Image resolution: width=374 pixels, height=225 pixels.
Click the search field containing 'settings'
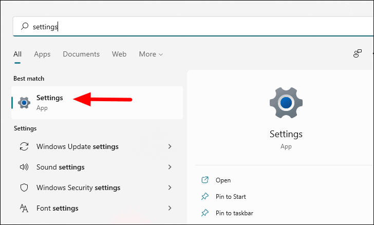194,27
